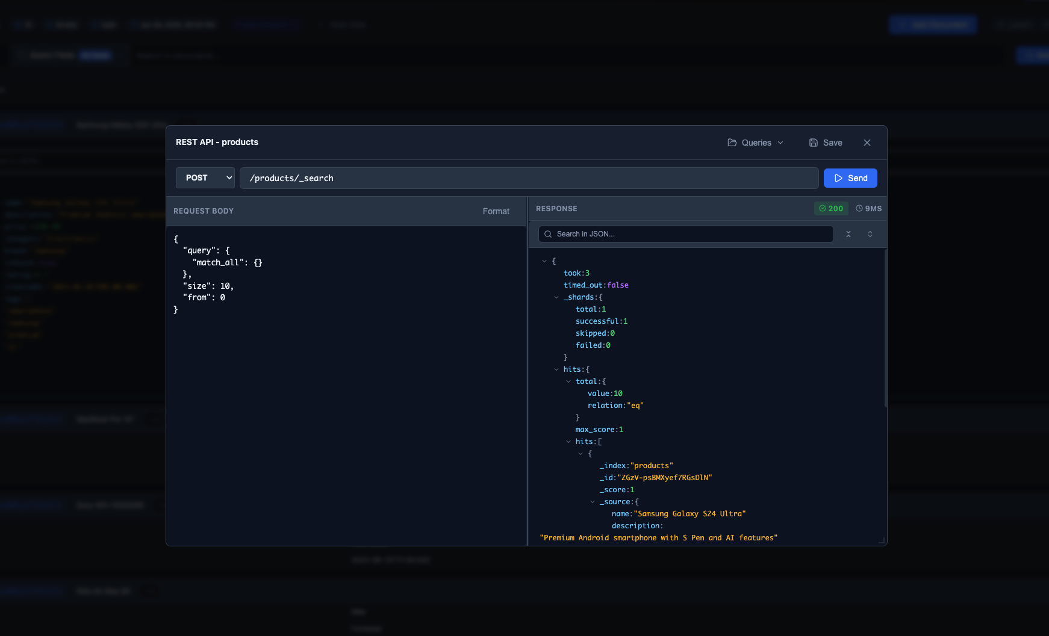Click the Save query button
This screenshot has height=636, width=1049.
(x=826, y=143)
